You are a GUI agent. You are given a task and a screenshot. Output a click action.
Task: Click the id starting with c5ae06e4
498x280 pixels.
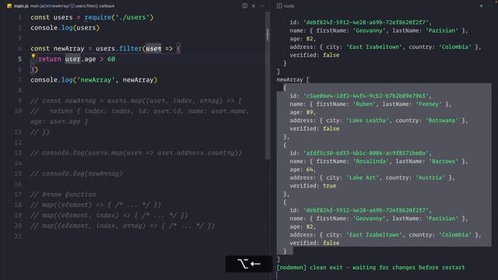[366, 96]
